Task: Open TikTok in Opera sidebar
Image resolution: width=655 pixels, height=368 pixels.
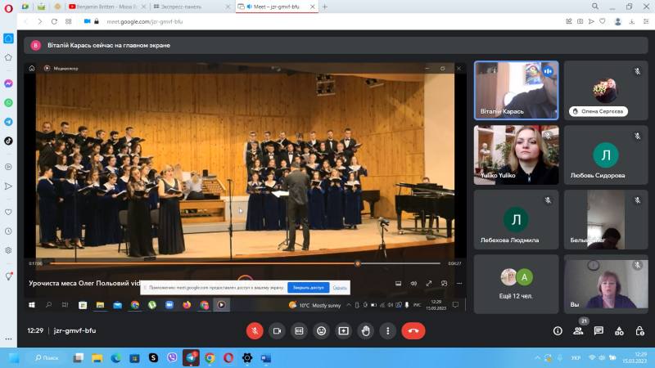Action: pyautogui.click(x=8, y=141)
